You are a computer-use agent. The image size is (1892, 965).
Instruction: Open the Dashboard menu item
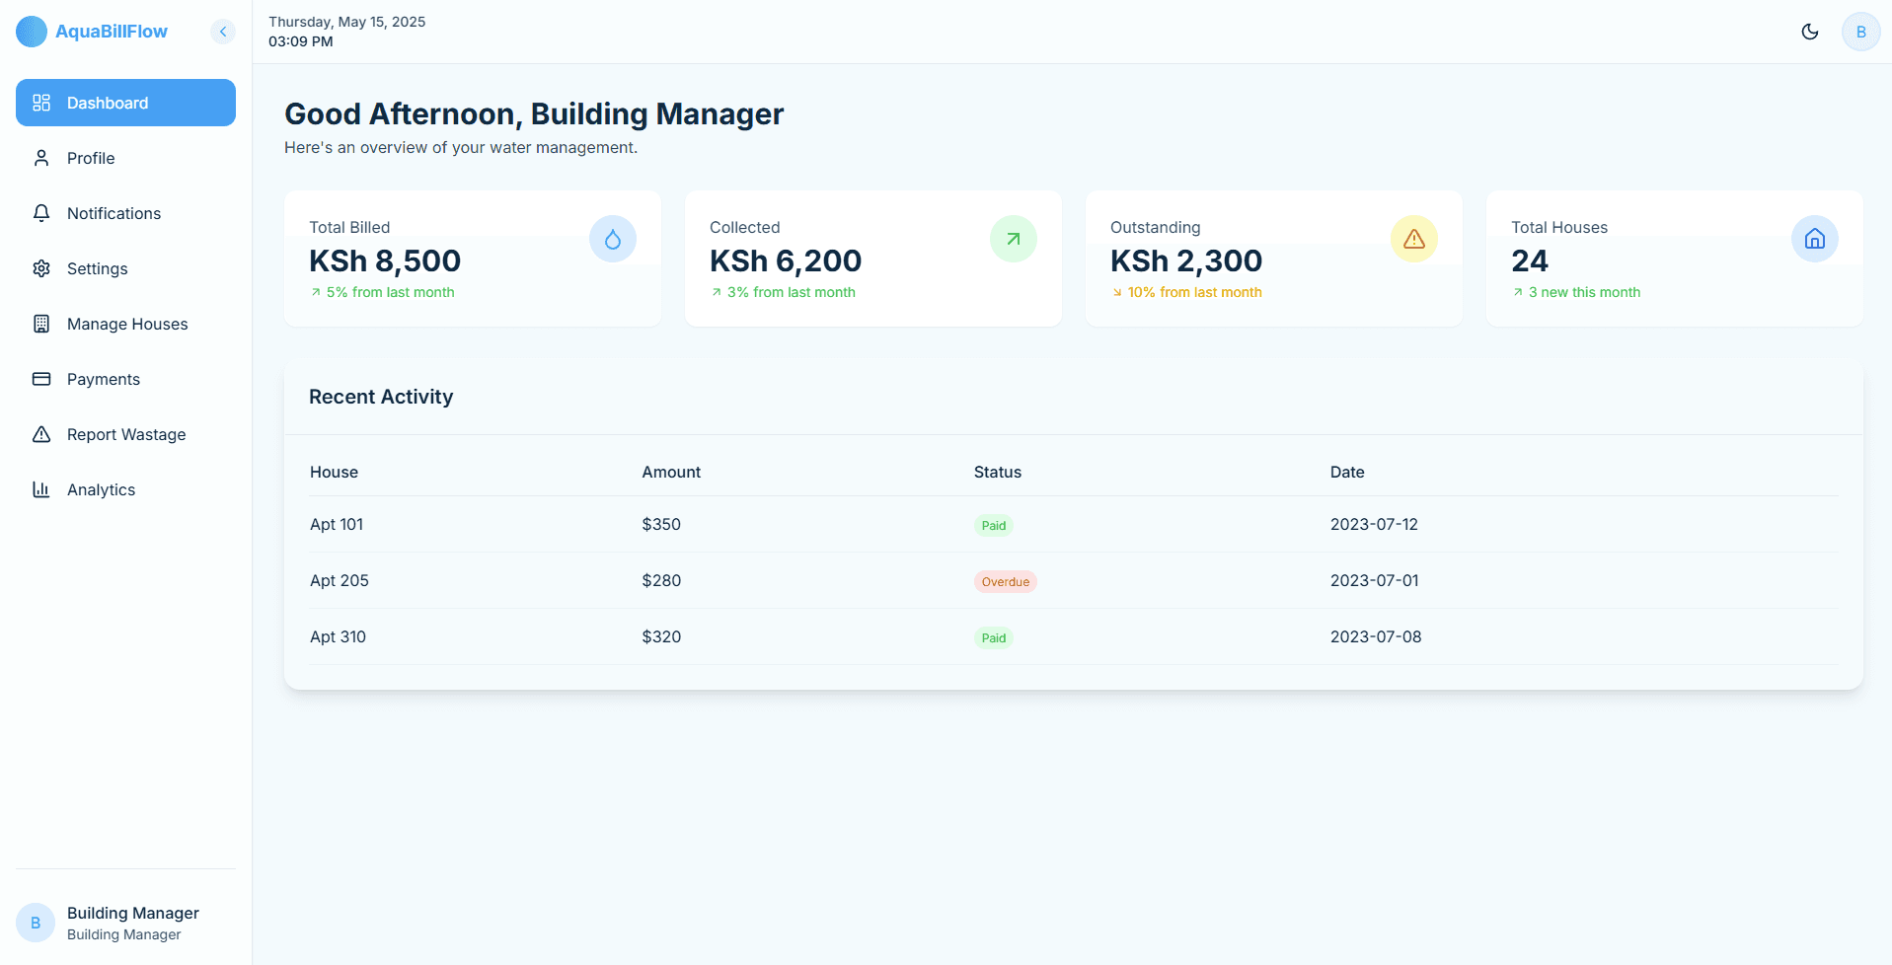click(x=125, y=103)
